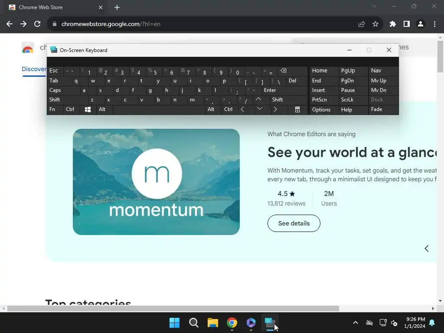
Task: Click the Pause key on the keyboard
Action: click(x=353, y=90)
